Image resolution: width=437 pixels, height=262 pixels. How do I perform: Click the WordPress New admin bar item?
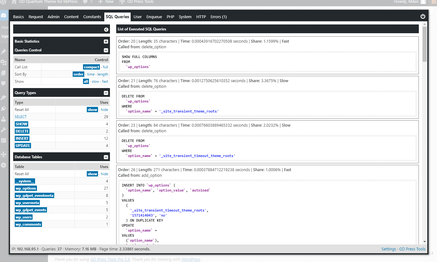(x=106, y=2)
